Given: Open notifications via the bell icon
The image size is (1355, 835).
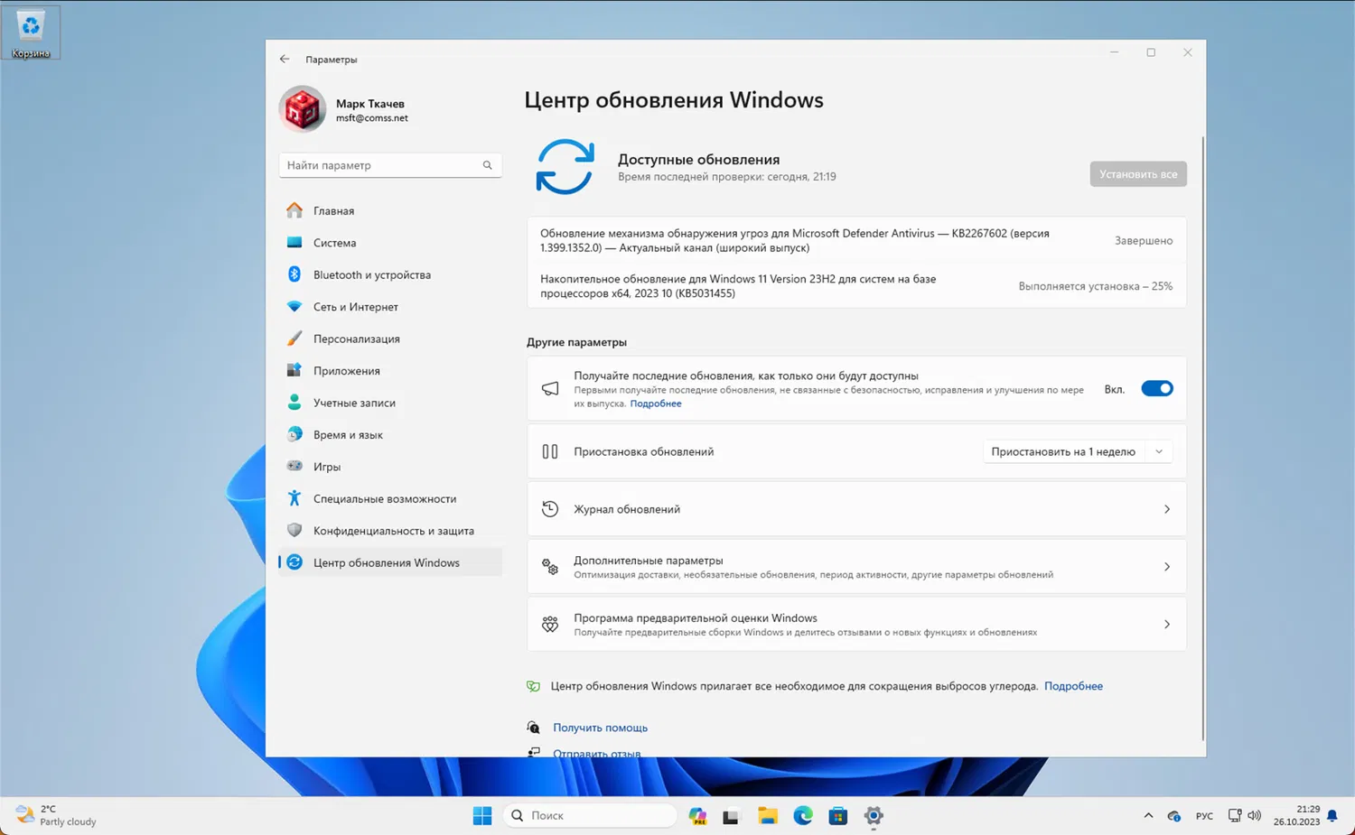Looking at the screenshot, I should coord(1332,816).
